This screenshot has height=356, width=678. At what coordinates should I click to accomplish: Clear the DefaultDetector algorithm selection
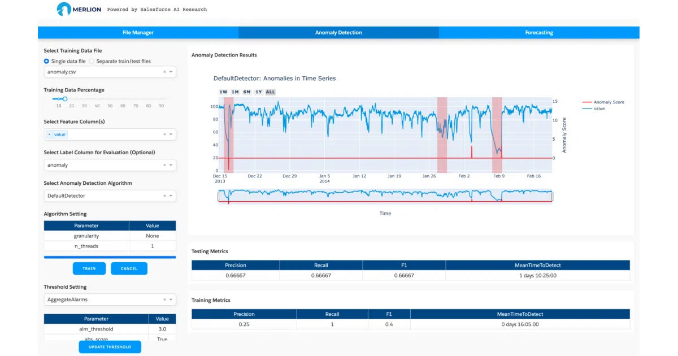[164, 196]
